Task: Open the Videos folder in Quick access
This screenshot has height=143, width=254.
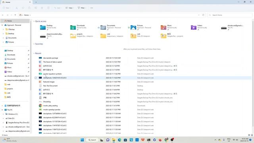Action: pos(199,27)
